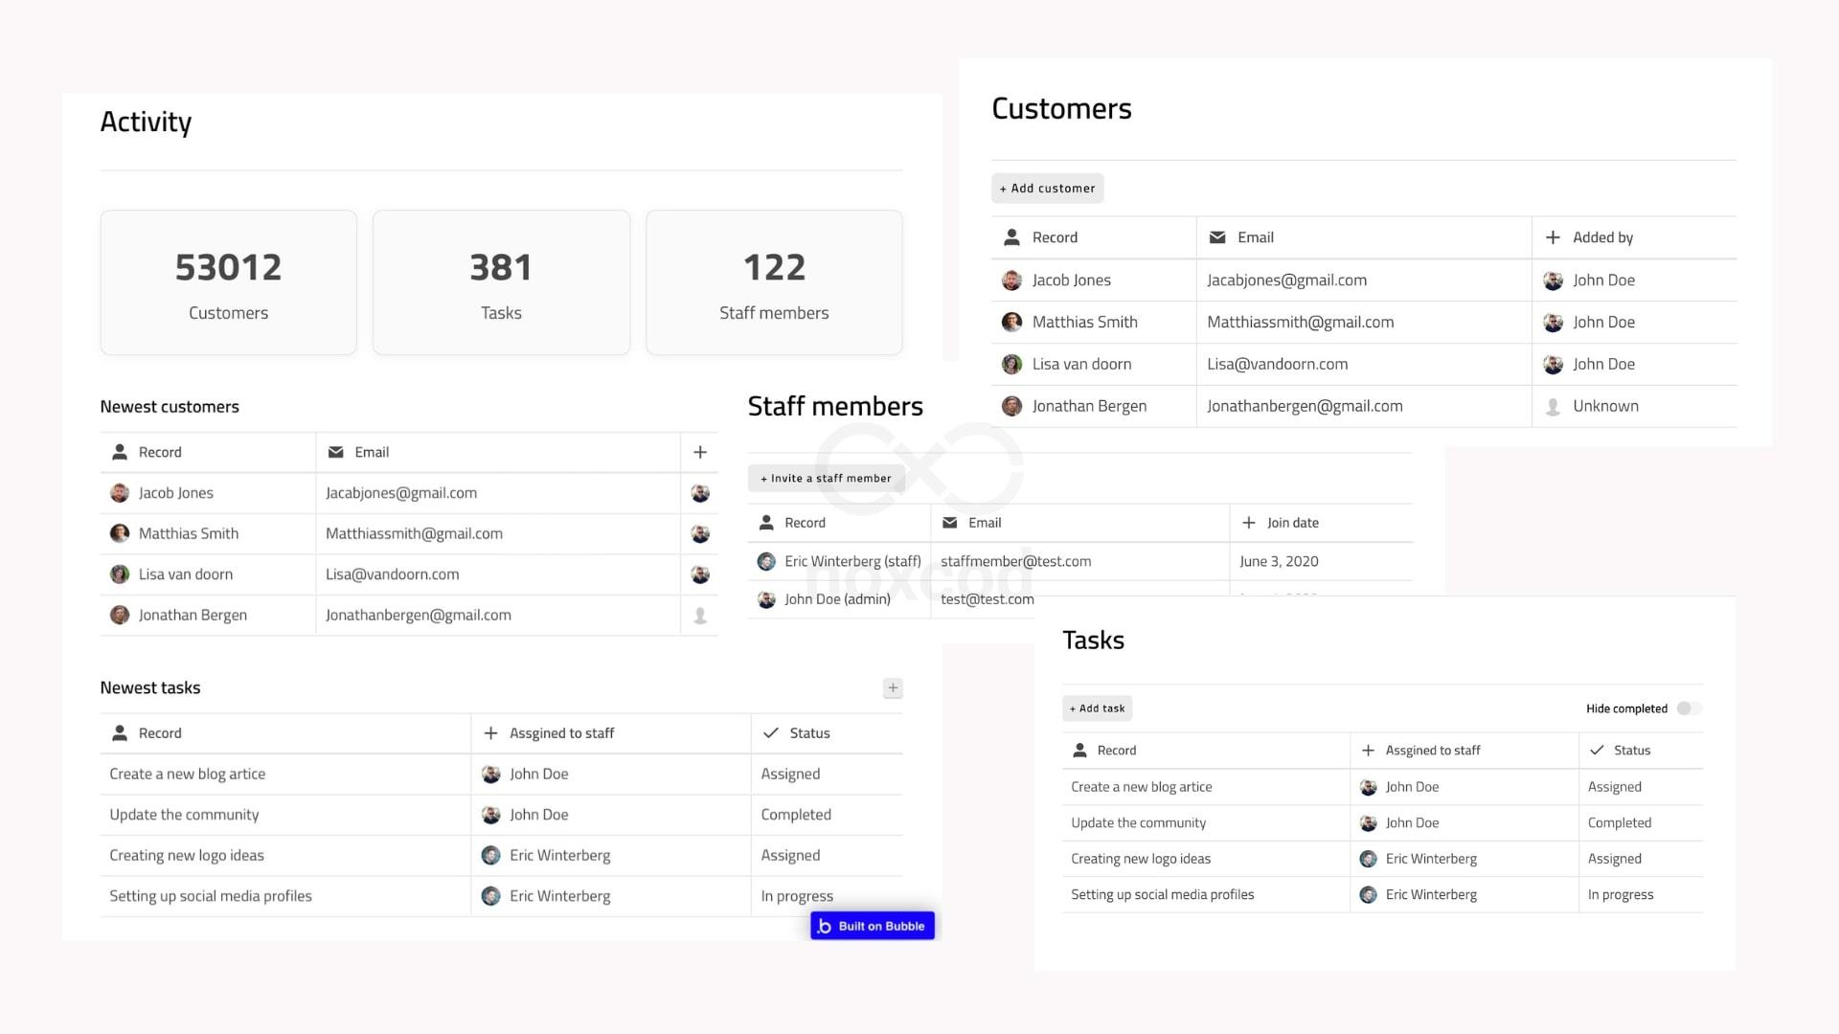Click the + Add task button
This screenshot has height=1034, width=1839.
click(1097, 708)
